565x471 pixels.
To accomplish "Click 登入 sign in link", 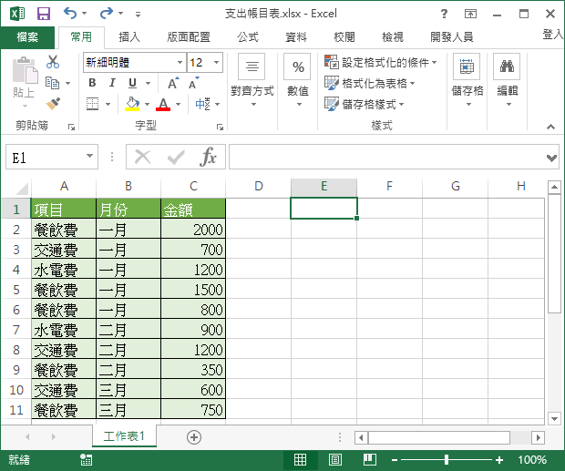I will pyautogui.click(x=553, y=35).
